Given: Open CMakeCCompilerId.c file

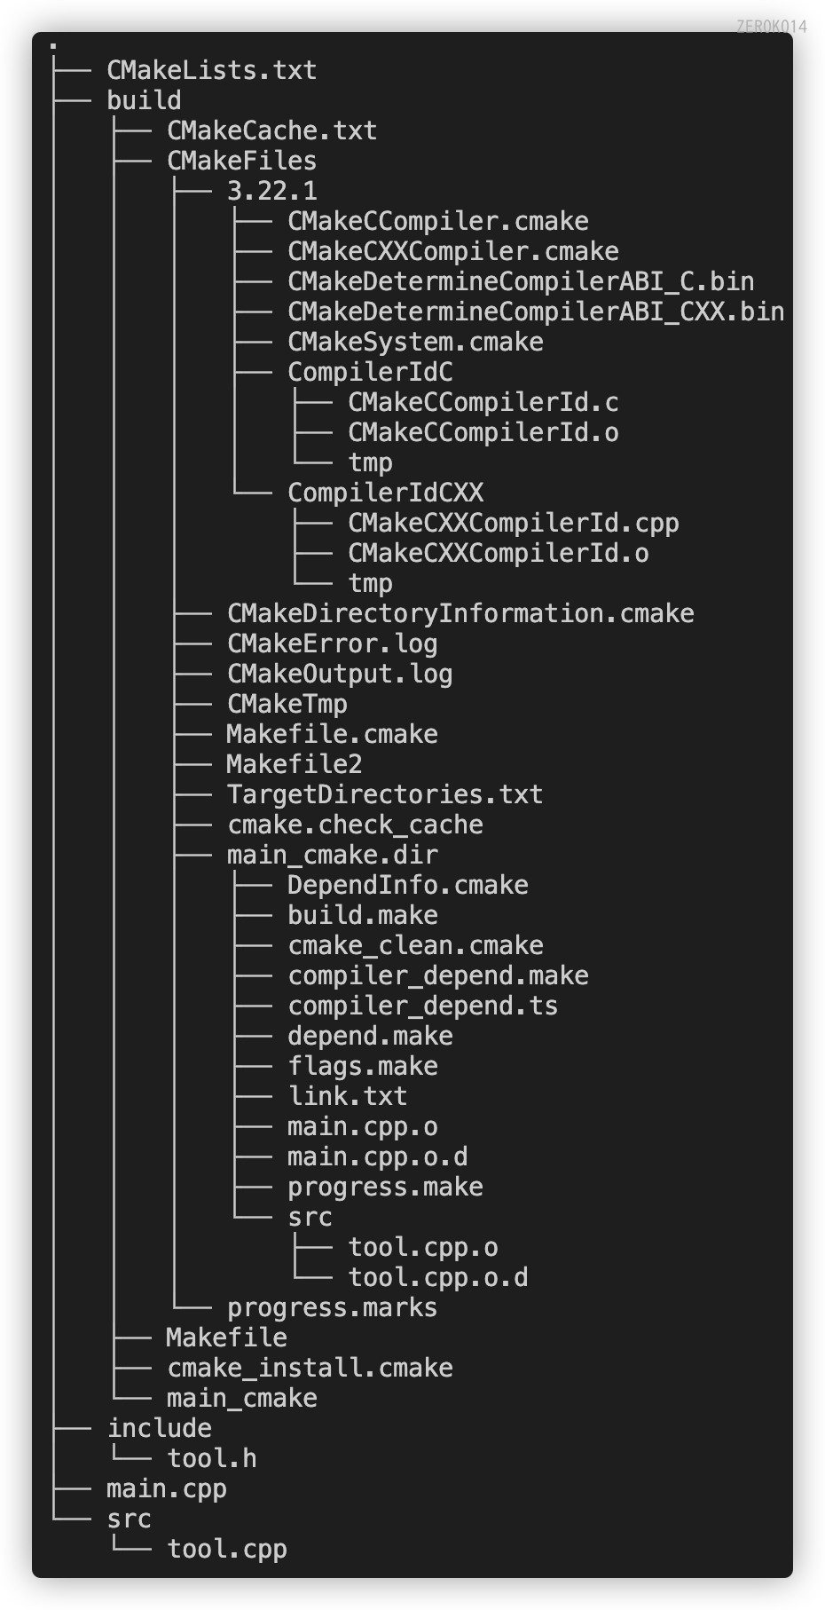Looking at the screenshot, I should [x=483, y=402].
